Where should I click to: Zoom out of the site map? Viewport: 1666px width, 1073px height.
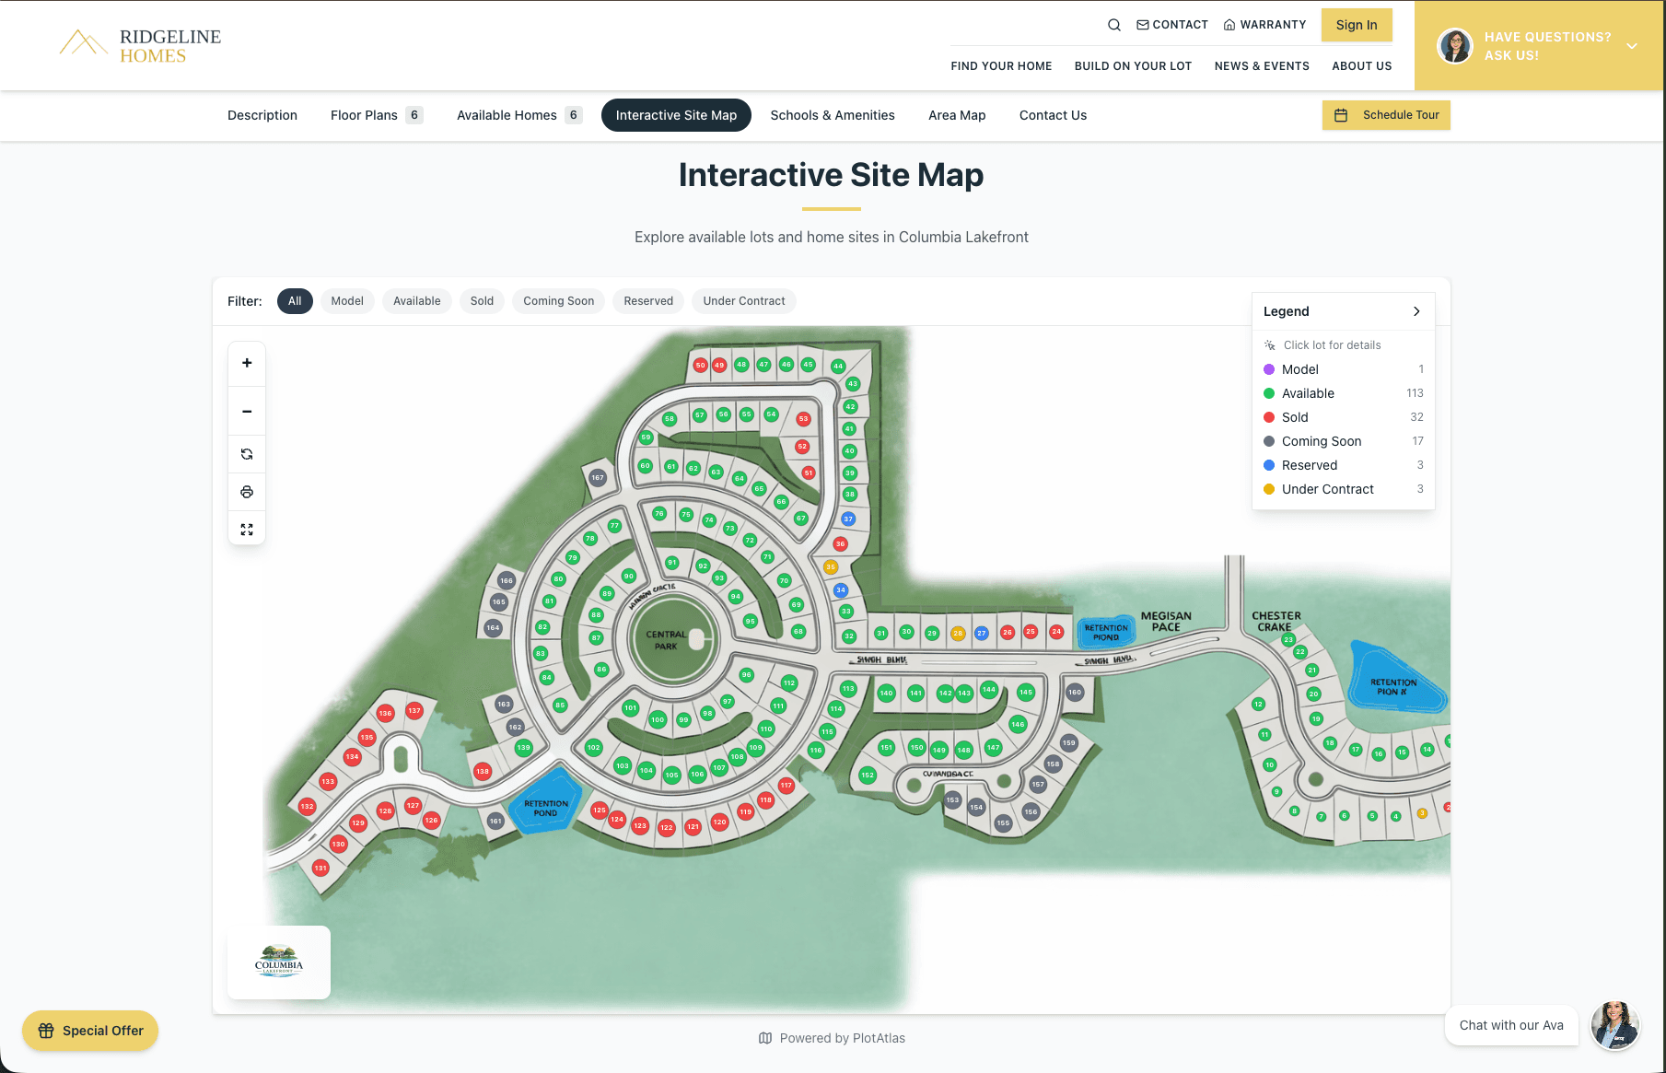(246, 410)
